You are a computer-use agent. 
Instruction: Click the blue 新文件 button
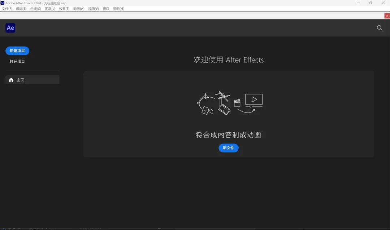point(228,148)
